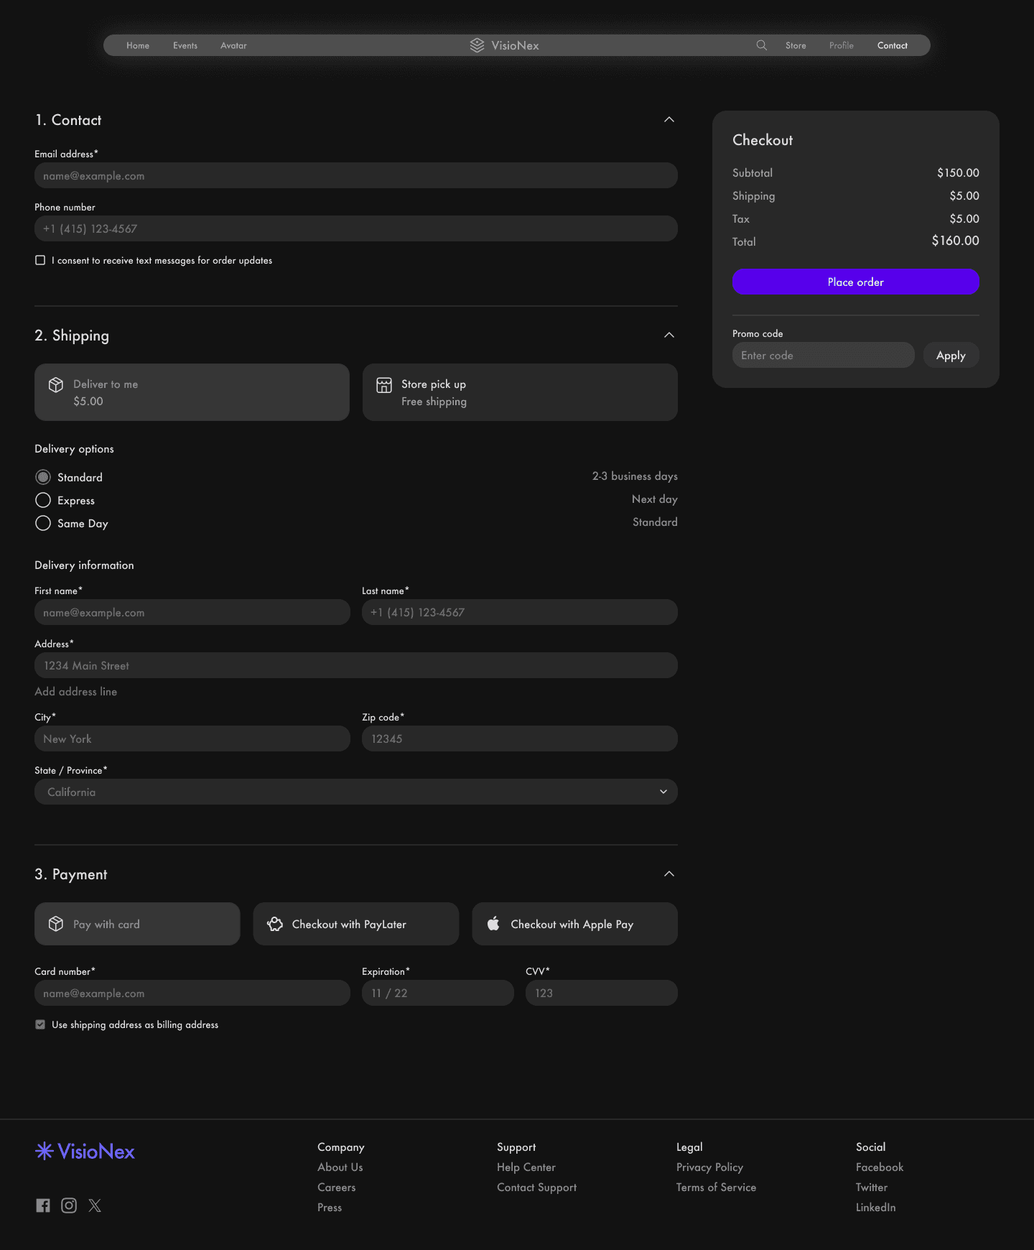
Task: Click the VisioNex logo in the header
Action: click(504, 45)
